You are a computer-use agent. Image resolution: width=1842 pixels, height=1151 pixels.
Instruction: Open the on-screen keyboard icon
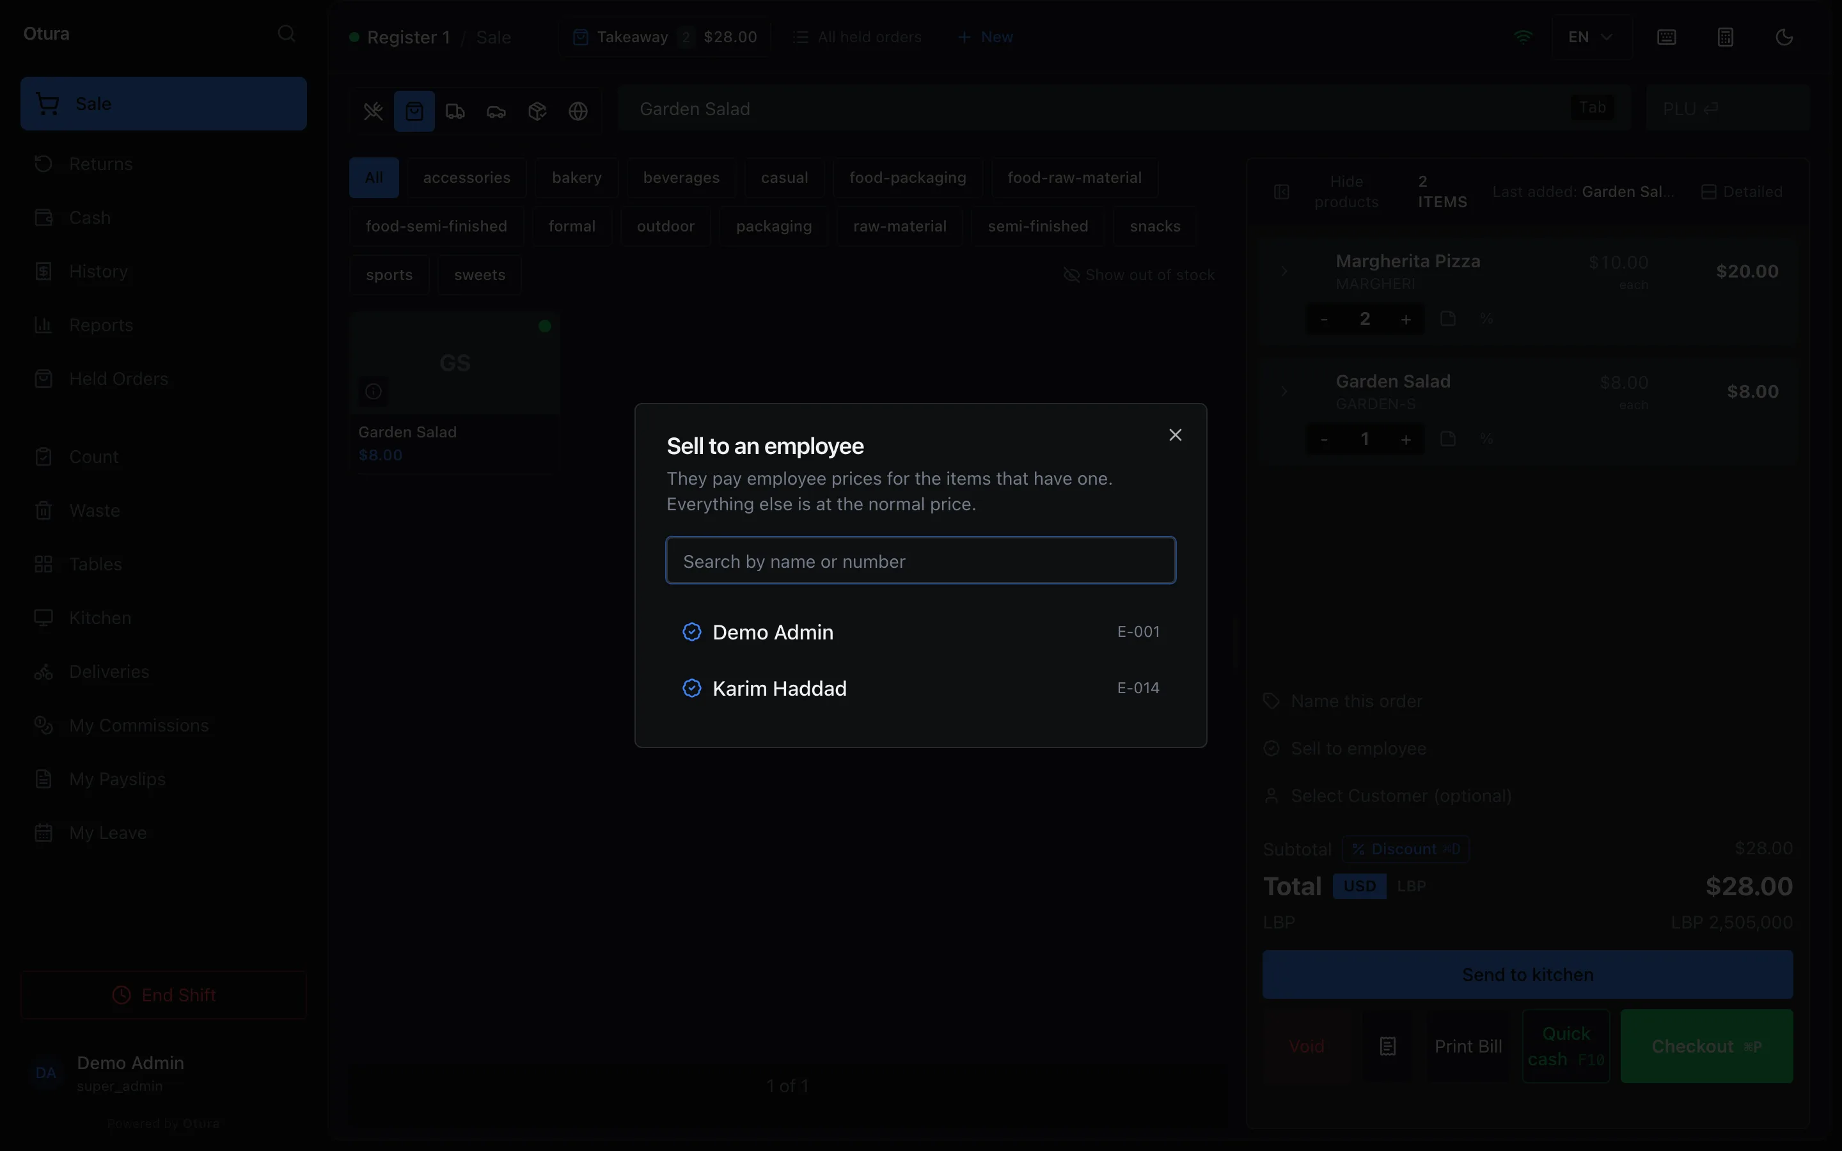1667,37
